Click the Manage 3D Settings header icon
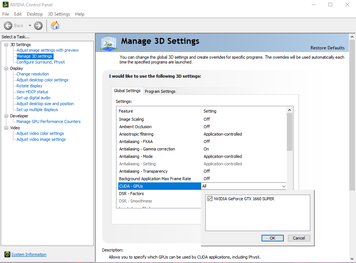Viewport: 356px width, 263px height. [x=109, y=43]
